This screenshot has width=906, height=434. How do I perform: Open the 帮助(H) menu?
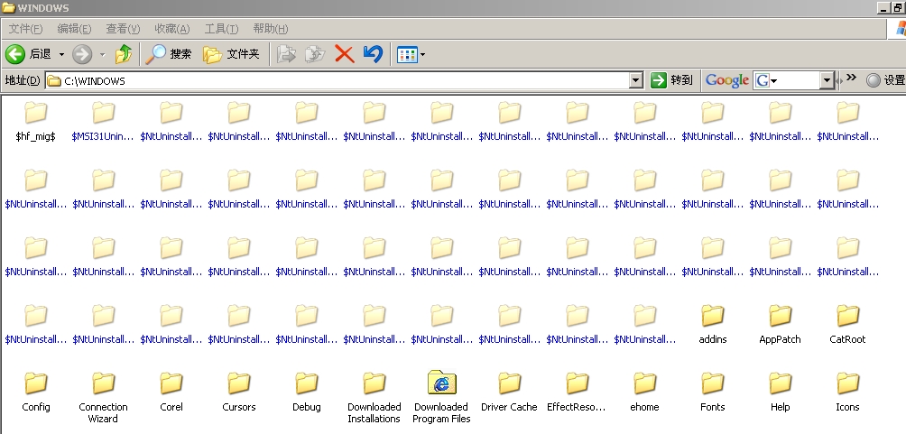(271, 28)
